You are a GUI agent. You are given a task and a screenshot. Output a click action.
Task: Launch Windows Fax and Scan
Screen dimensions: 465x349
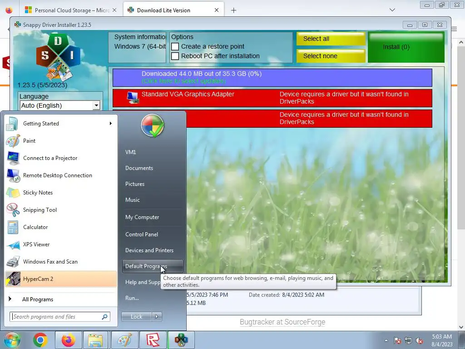pyautogui.click(x=61, y=261)
